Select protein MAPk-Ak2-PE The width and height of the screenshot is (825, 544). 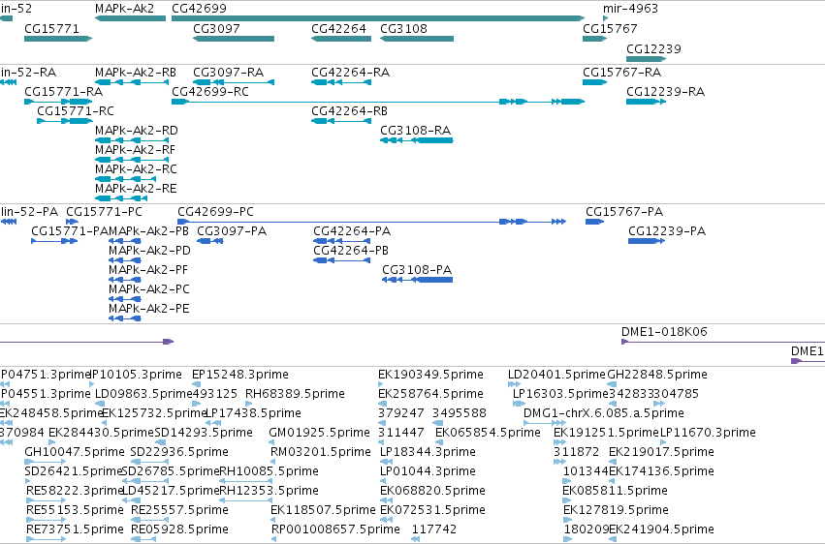[x=125, y=318]
